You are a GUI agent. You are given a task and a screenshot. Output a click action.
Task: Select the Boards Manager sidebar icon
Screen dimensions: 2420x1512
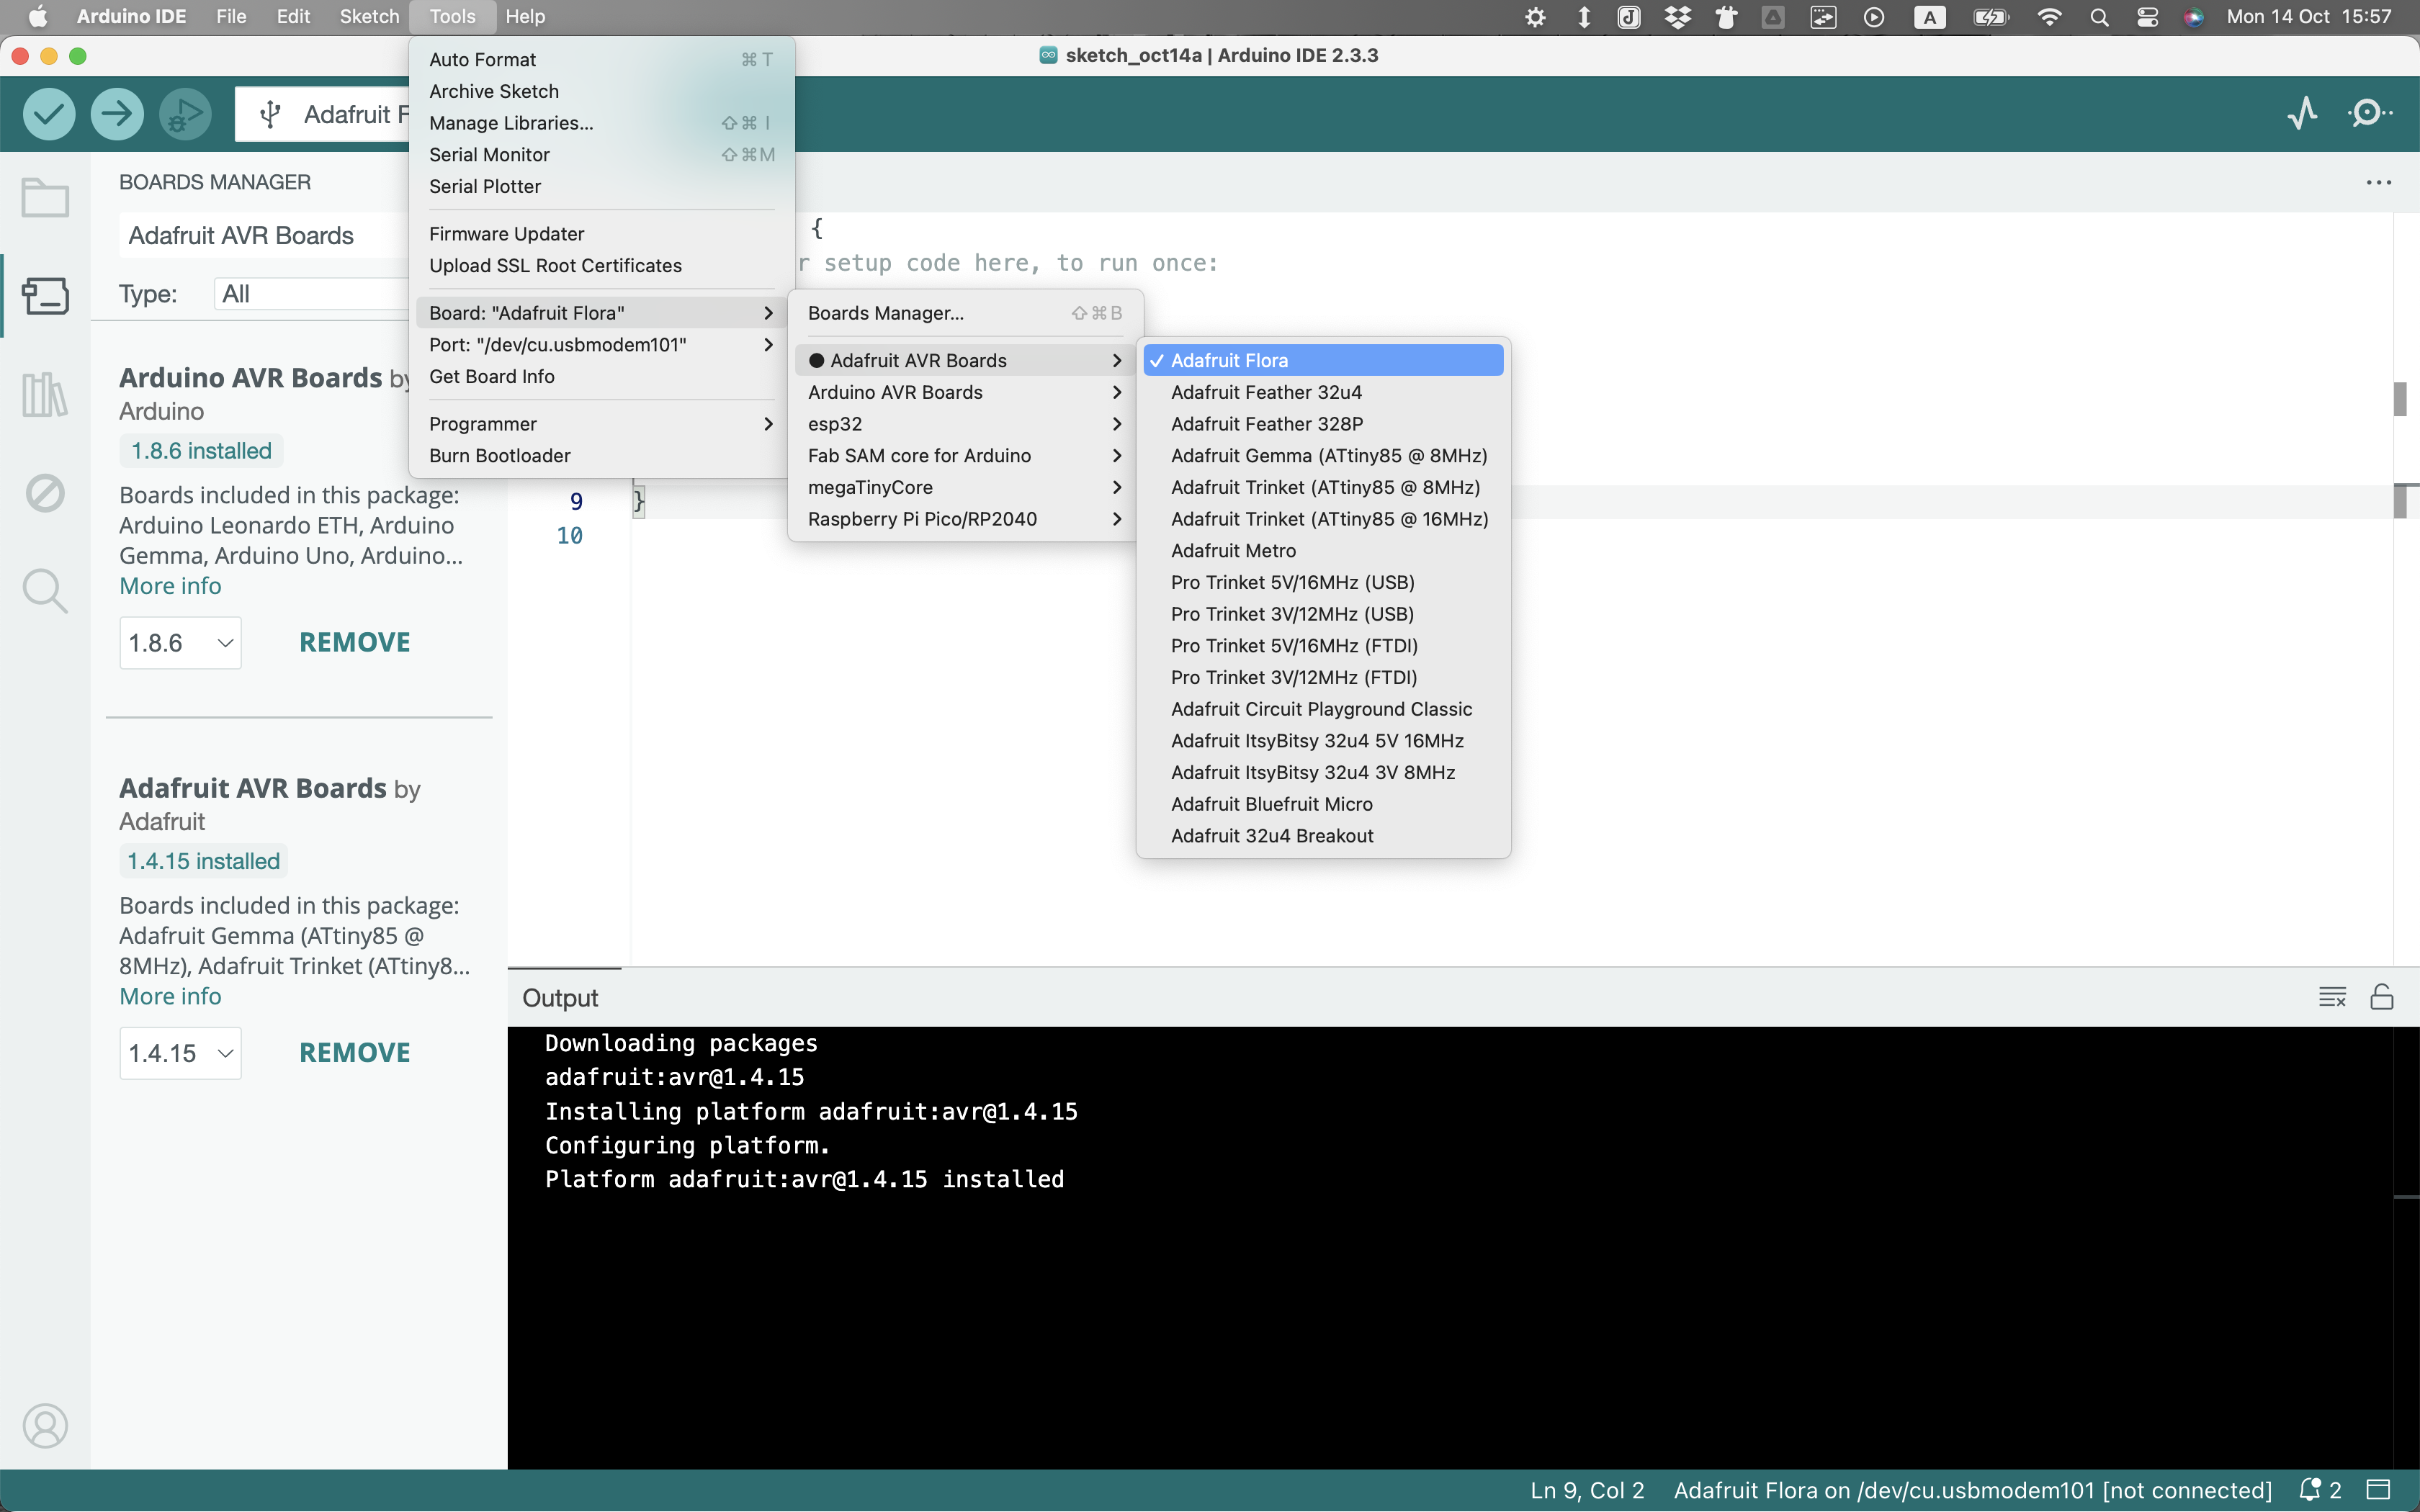click(x=45, y=296)
